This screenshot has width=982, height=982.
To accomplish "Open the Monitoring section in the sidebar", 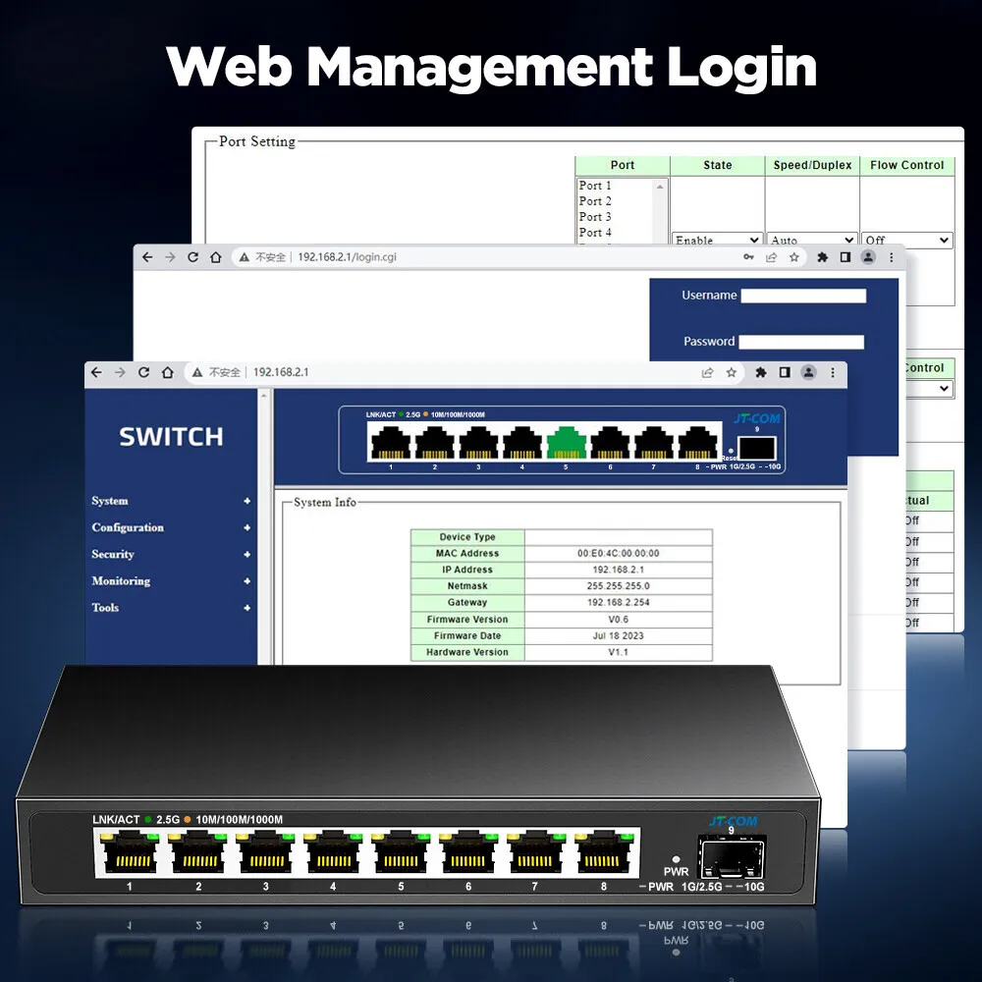I will (171, 581).
